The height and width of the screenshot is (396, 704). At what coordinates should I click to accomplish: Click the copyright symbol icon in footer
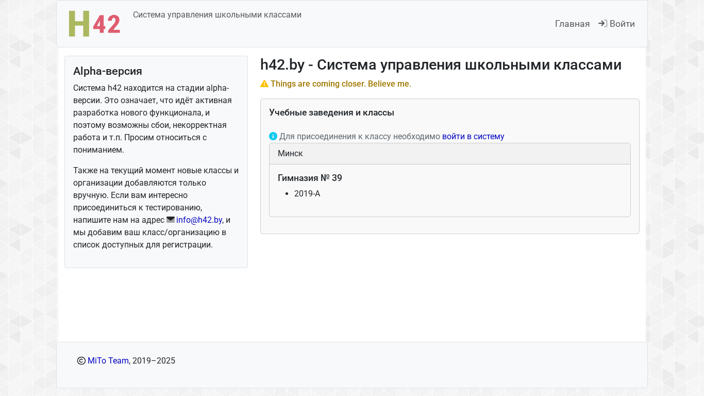[x=81, y=360]
